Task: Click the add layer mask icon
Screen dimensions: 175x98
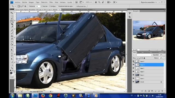Action: [149, 91]
